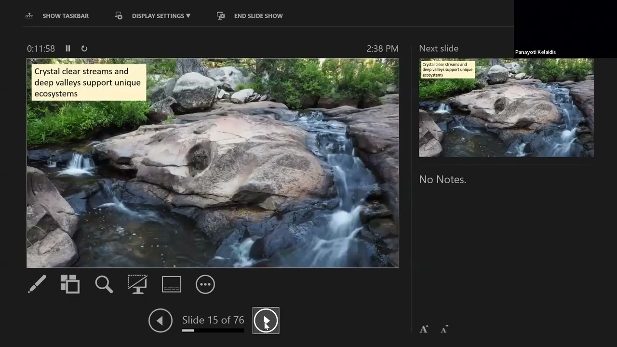
Task: Toggle Black or unblack slide show
Action: [x=137, y=284]
